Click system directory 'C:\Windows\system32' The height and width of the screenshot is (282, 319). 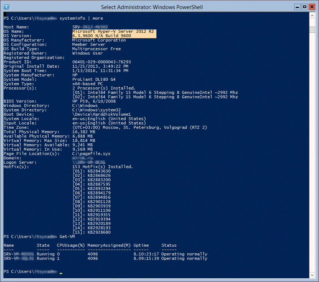coord(96,110)
